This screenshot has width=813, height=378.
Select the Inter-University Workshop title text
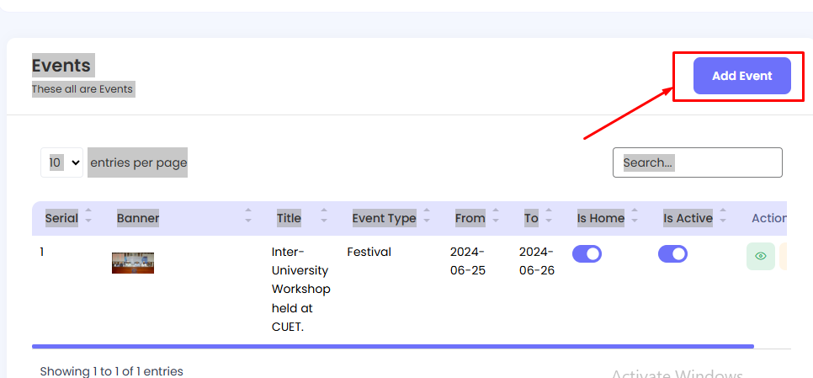coord(300,289)
